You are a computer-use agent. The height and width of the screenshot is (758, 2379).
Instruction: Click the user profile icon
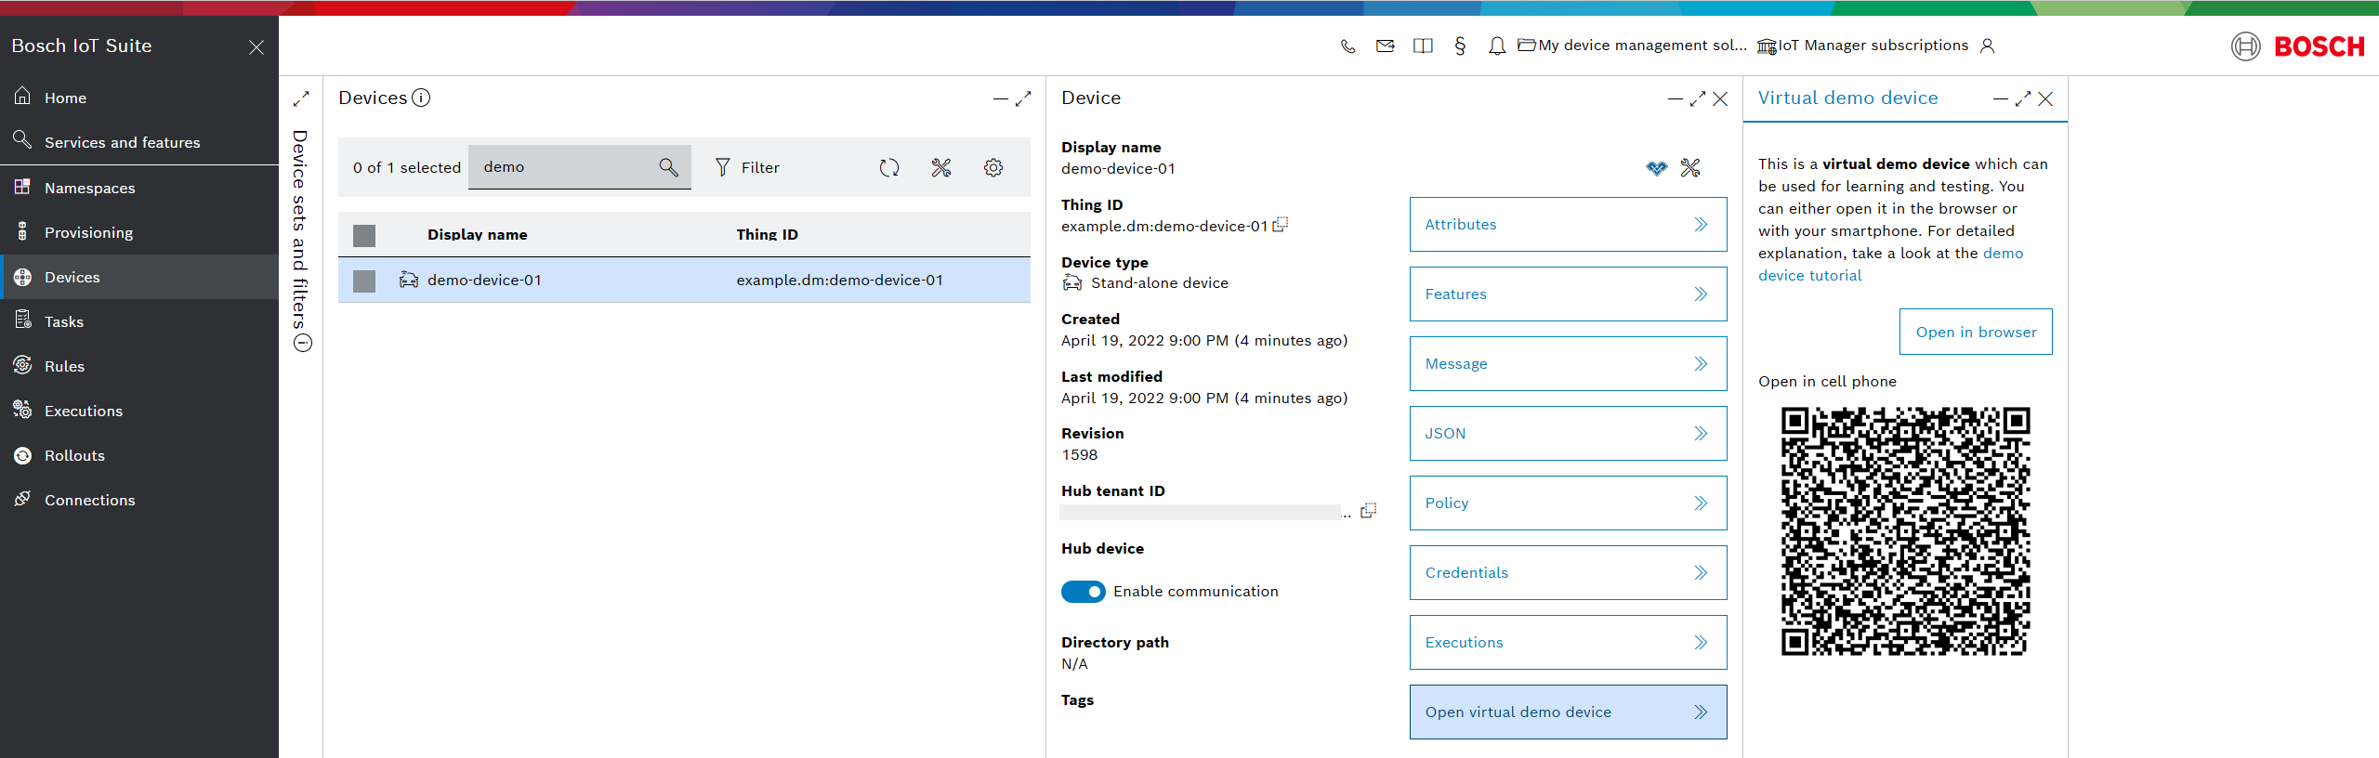point(1987,46)
